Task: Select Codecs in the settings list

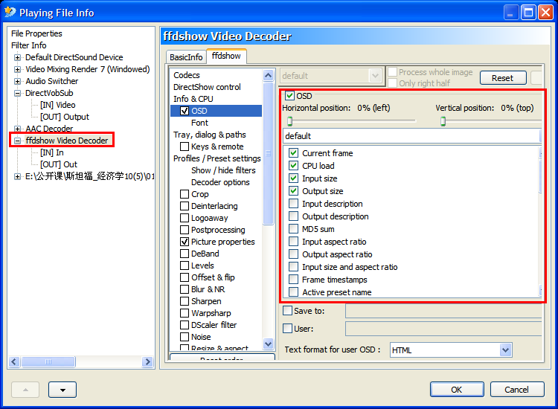Action: [x=187, y=75]
